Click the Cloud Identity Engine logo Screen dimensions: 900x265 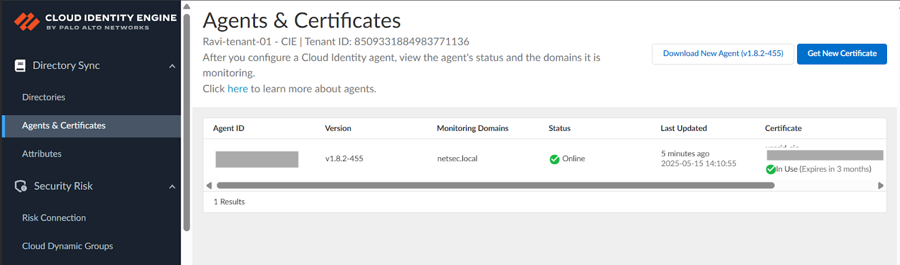(26, 21)
